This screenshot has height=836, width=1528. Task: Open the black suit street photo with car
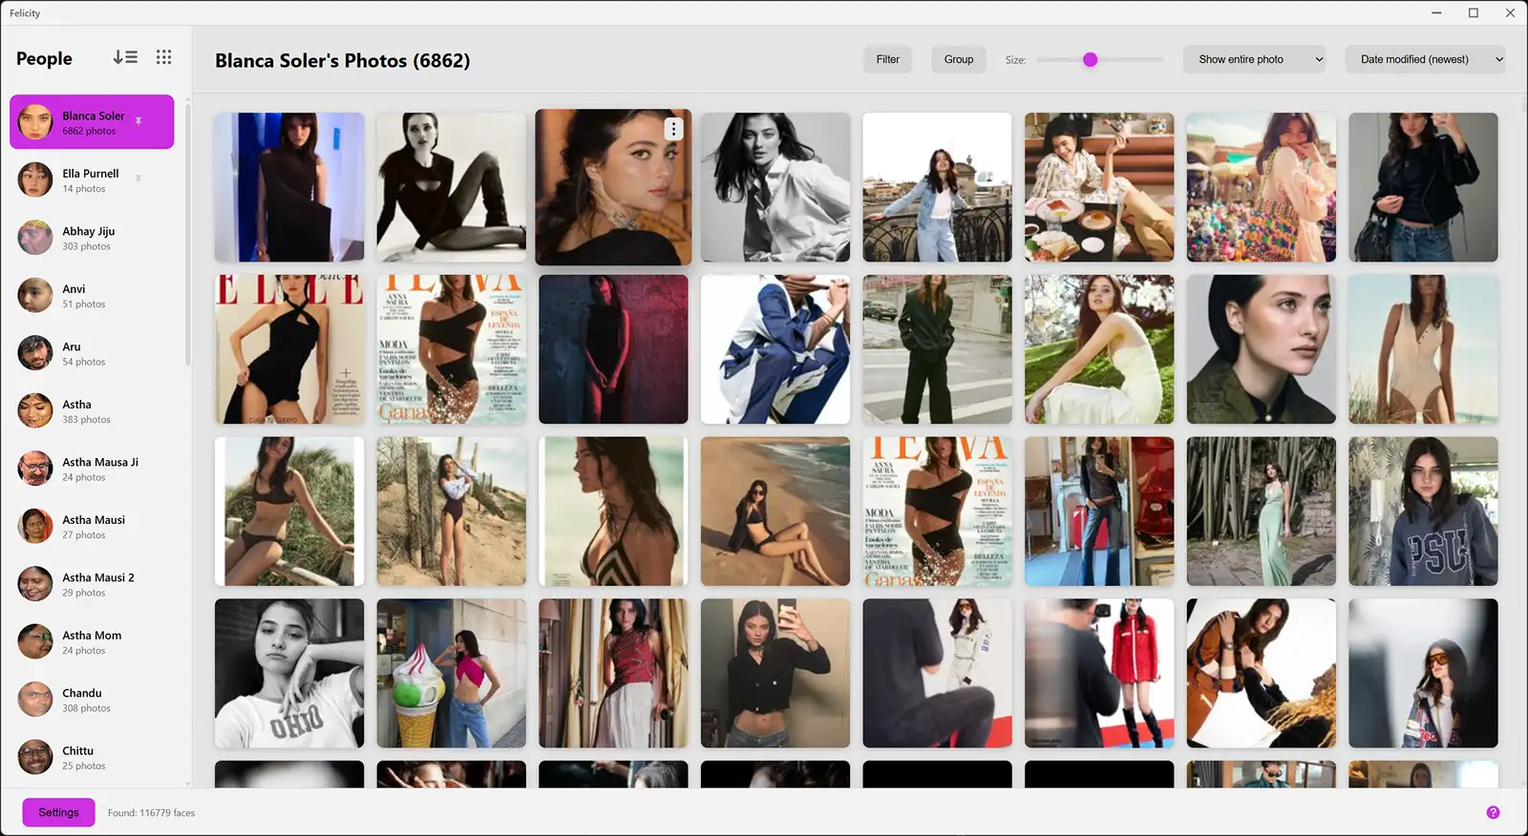(x=937, y=349)
